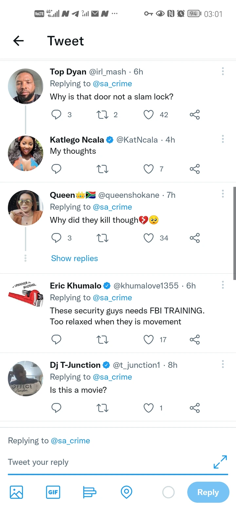Like Eric Khumalo's FBI TRAINING tweet
Viewport: 236px width, 506px height.
tap(149, 339)
